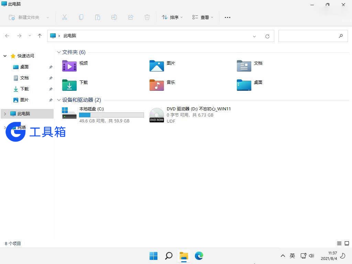Expand the address bar history dropdown

tap(254, 36)
